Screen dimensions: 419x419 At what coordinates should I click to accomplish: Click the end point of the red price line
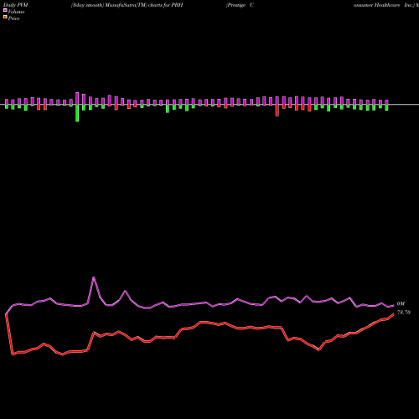point(394,314)
